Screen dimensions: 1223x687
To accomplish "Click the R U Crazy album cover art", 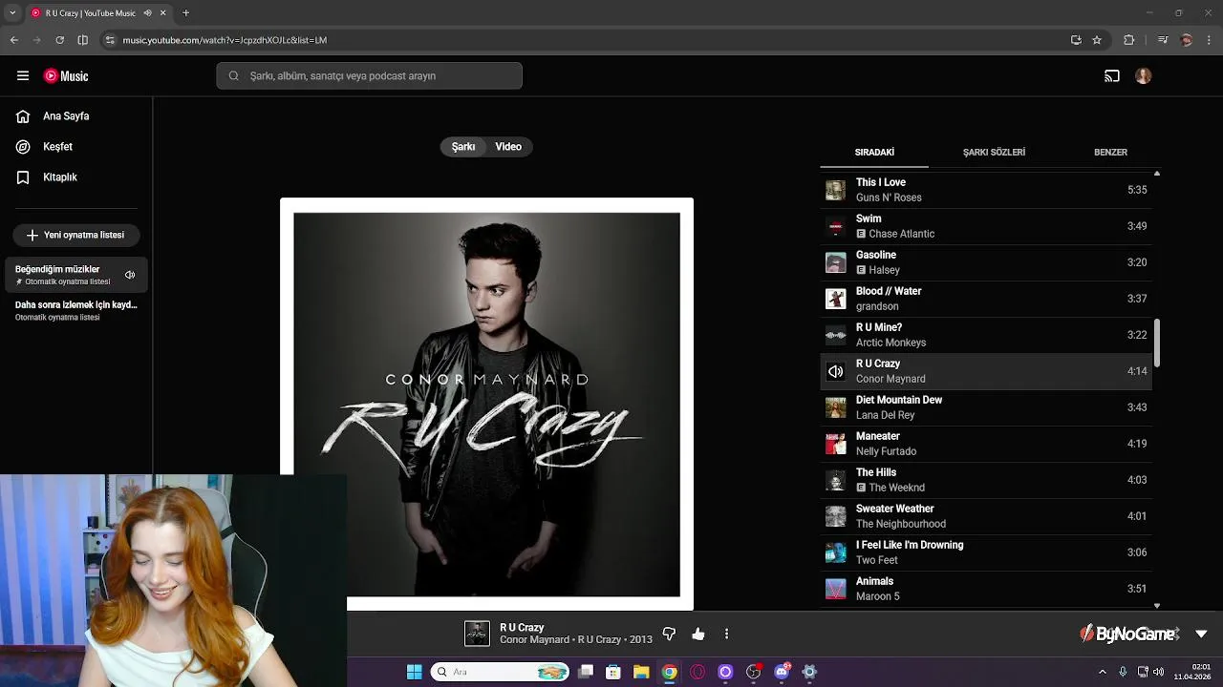I will (x=486, y=404).
